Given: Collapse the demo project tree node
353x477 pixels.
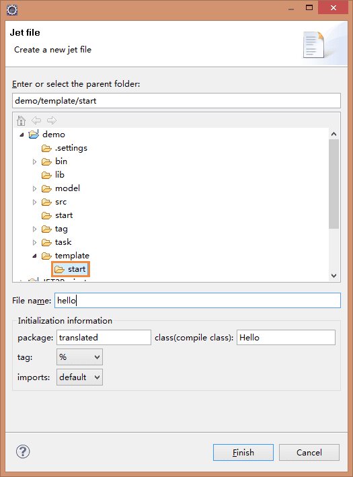Looking at the screenshot, I should pos(22,135).
